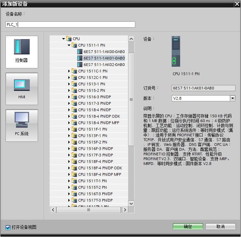Click the tree scroll down arrow

click(131, 204)
